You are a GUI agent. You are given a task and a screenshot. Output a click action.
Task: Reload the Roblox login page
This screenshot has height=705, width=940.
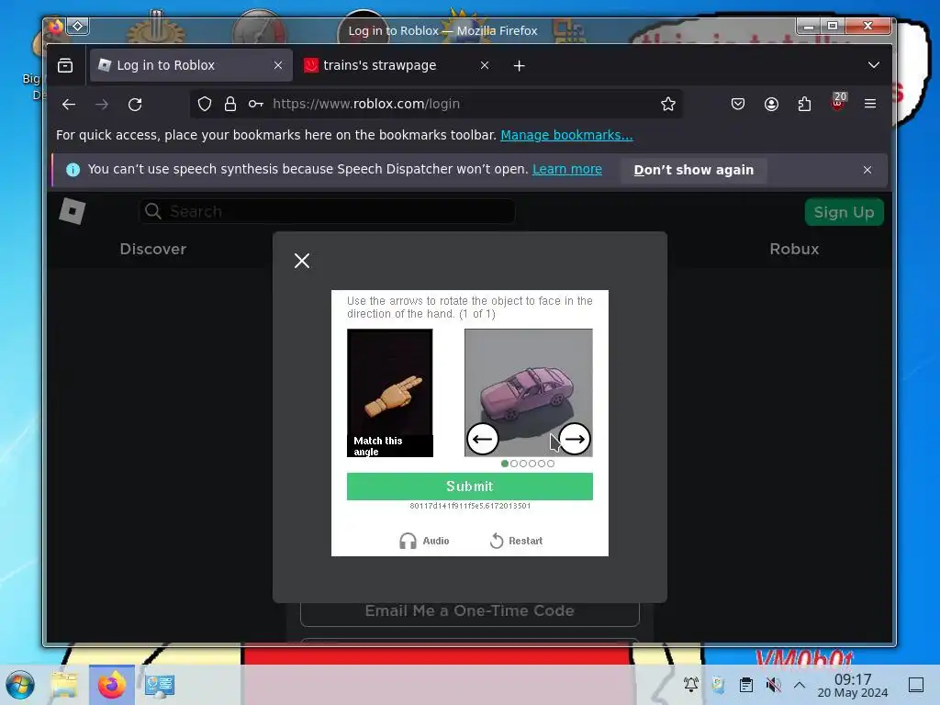point(135,105)
